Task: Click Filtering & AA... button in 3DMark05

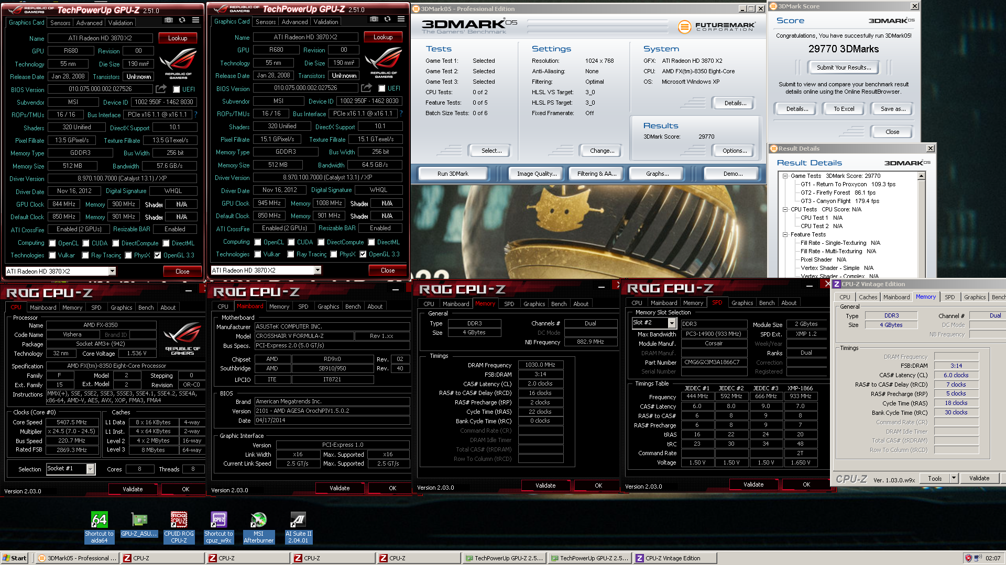Action: [596, 174]
